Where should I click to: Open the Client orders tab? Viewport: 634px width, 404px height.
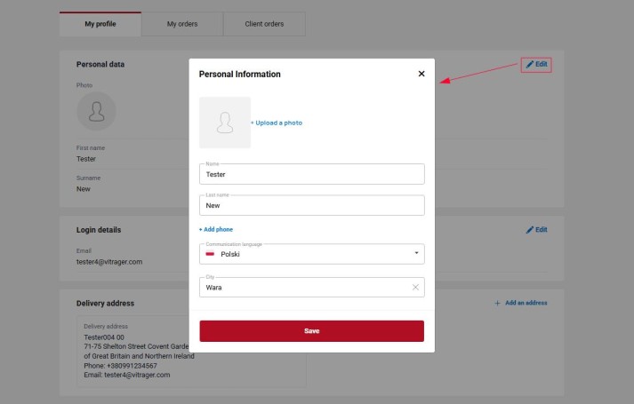coord(264,24)
